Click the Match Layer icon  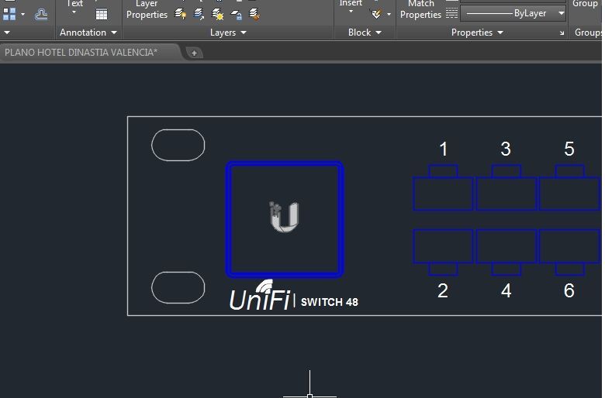[x=199, y=14]
